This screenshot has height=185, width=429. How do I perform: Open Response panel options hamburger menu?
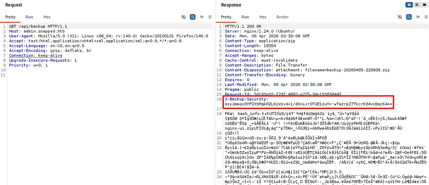pyautogui.click(x=426, y=17)
